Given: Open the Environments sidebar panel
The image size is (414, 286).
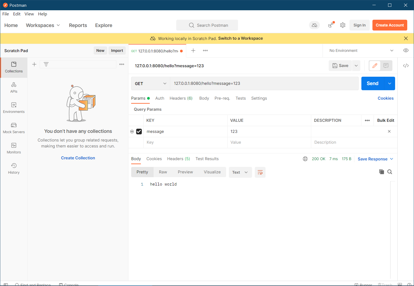Looking at the screenshot, I should pyautogui.click(x=14, y=108).
